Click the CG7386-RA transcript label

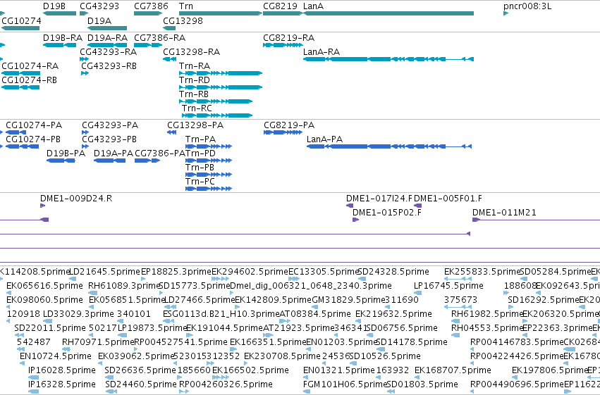tap(159, 38)
